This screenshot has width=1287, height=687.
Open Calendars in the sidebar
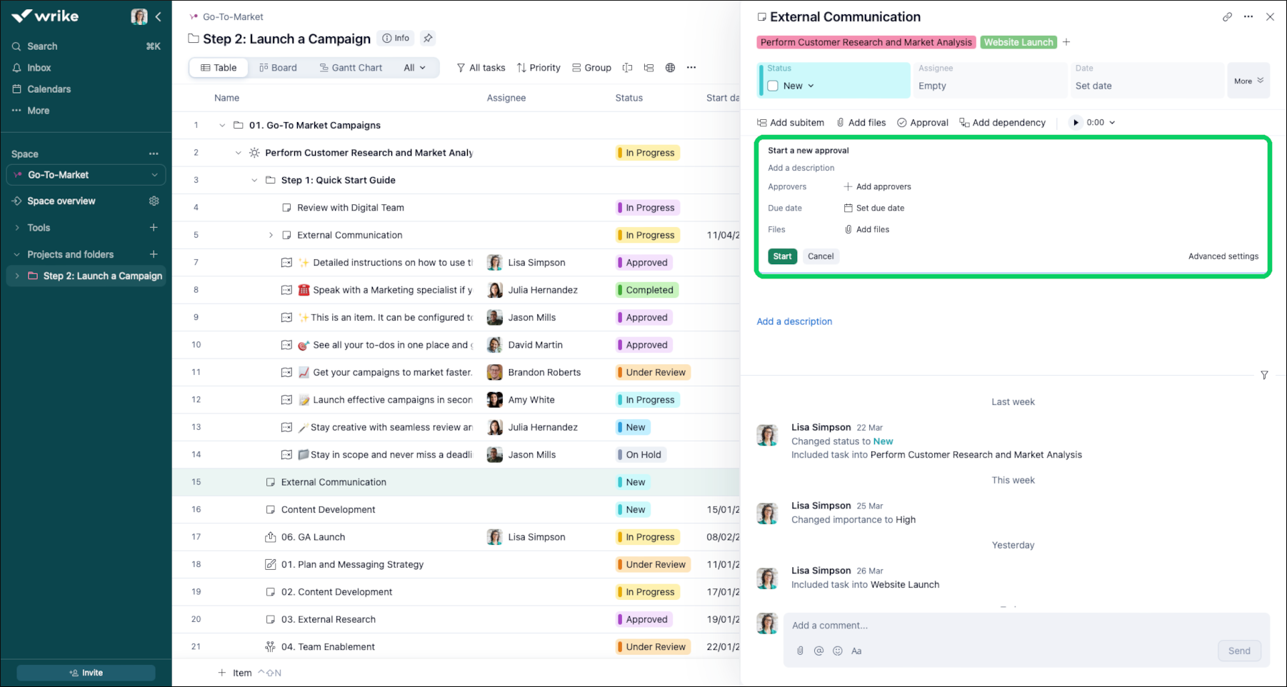pos(49,89)
